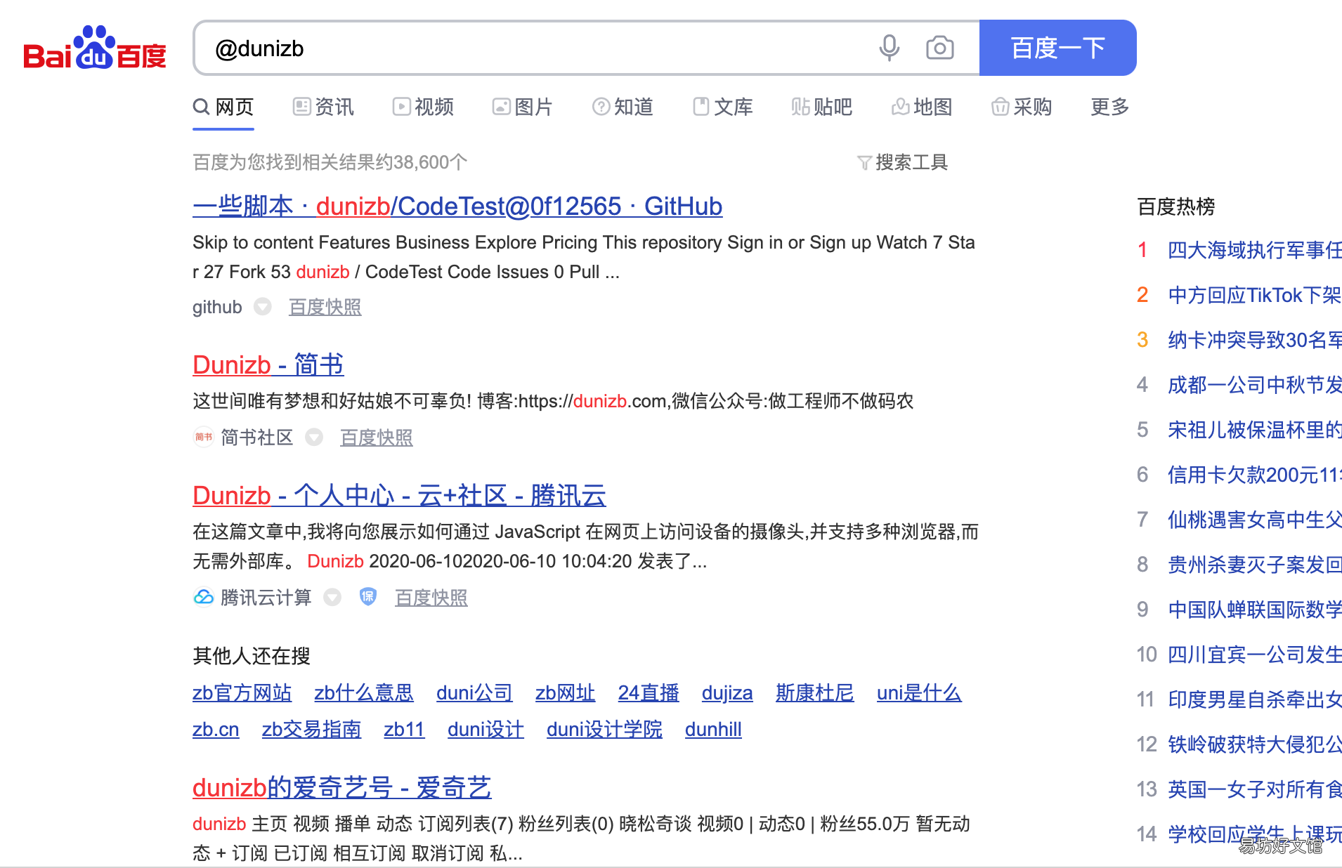Search related term dunhill

[713, 729]
